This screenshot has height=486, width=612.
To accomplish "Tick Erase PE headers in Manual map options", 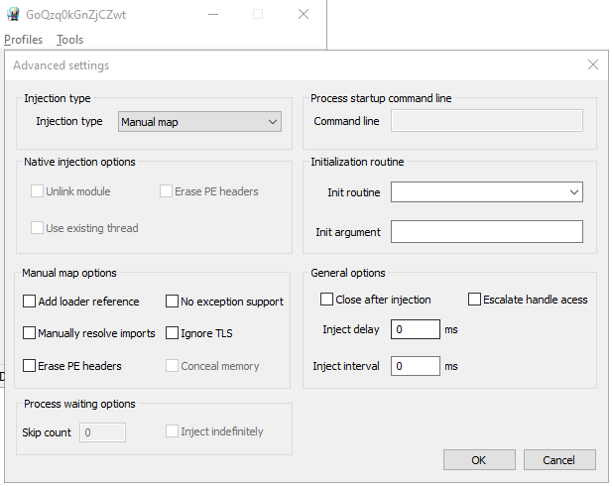I will pyautogui.click(x=30, y=366).
